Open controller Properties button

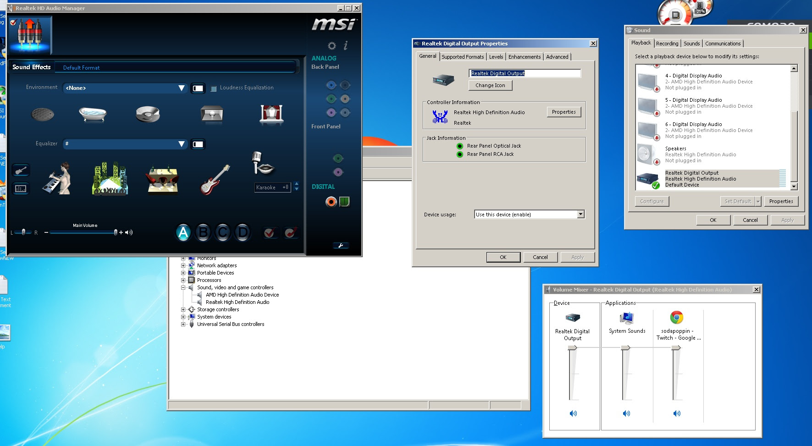click(x=563, y=112)
